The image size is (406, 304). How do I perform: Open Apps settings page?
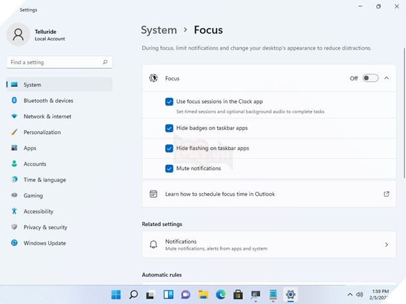point(59,147)
